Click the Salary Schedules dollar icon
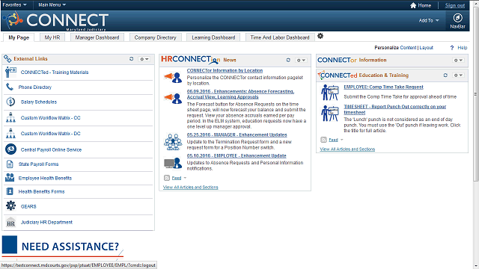 pos(10,102)
